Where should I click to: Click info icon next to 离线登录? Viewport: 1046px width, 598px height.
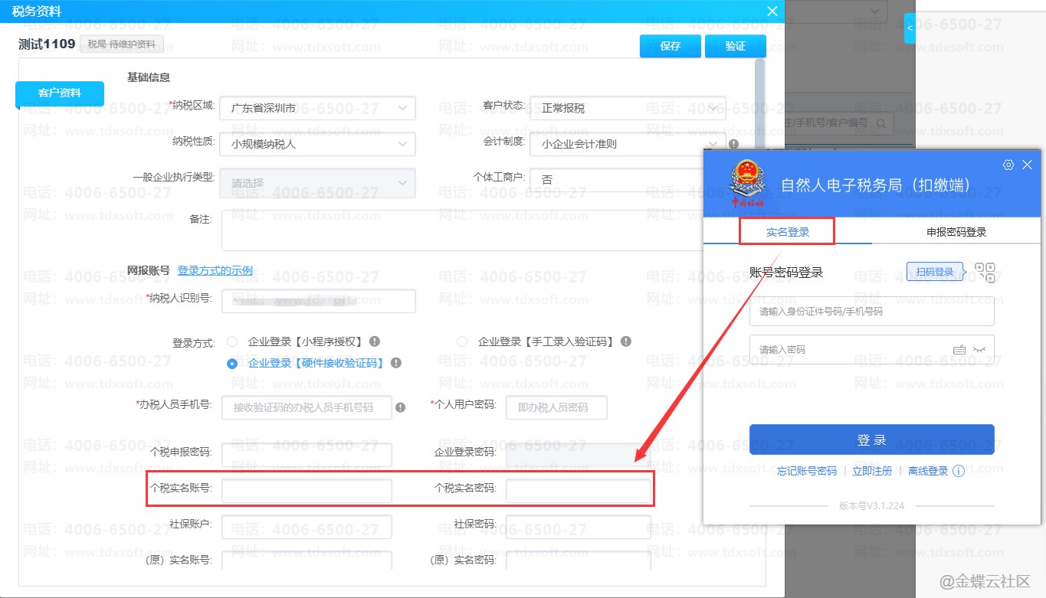(x=958, y=472)
